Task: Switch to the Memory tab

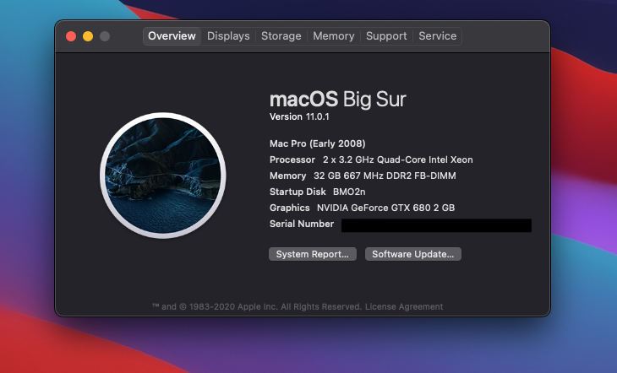Action: coord(333,36)
